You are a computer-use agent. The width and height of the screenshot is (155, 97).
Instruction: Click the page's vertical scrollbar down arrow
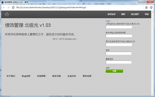pos(152,94)
